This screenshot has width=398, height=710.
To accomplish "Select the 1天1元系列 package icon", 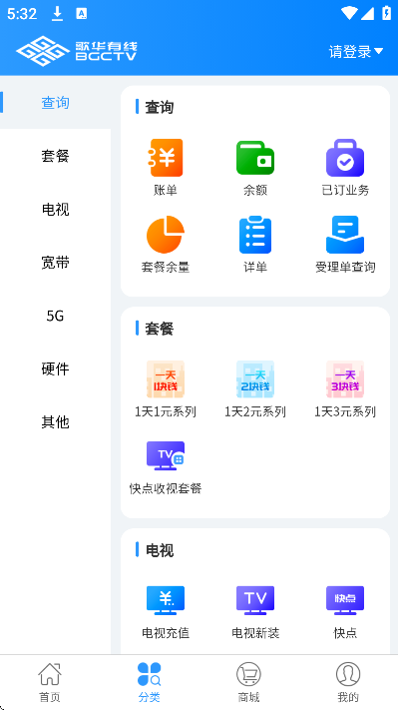I will (x=166, y=379).
